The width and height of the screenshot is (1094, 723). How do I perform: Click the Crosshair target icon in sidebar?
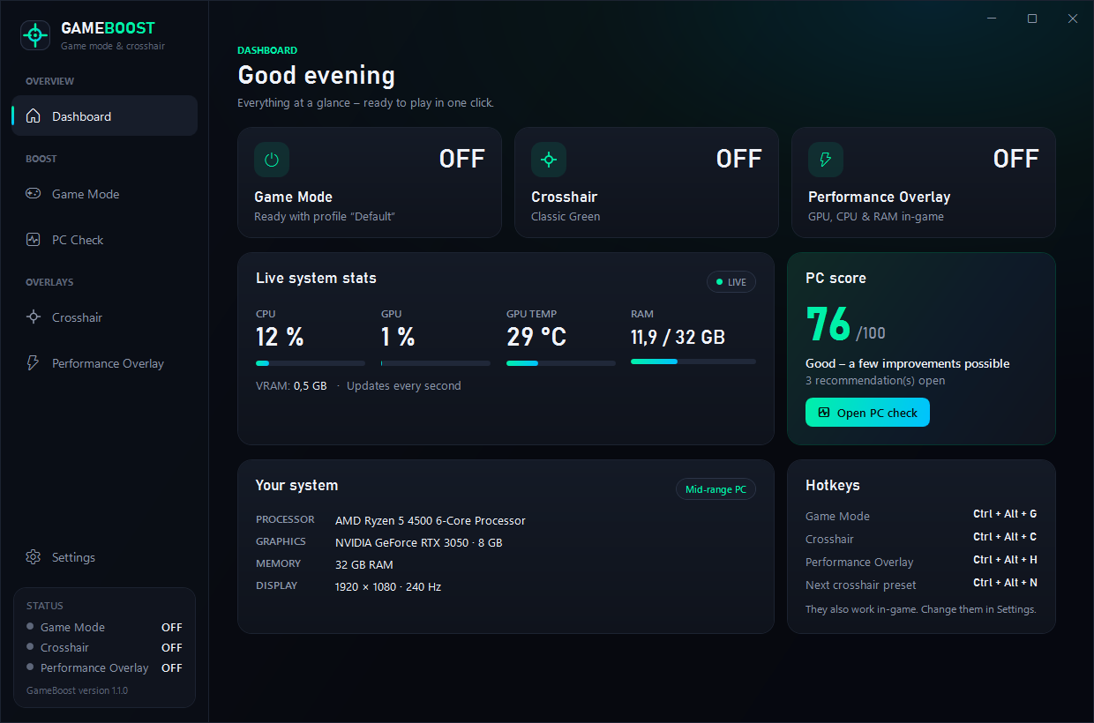(x=34, y=317)
